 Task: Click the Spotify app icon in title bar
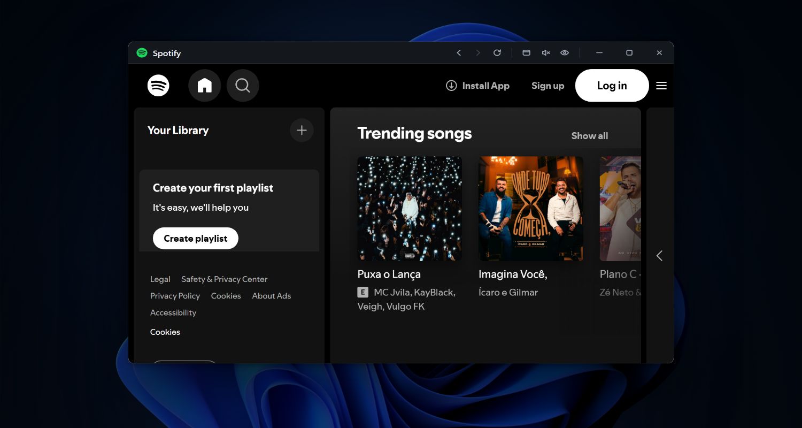click(x=142, y=53)
